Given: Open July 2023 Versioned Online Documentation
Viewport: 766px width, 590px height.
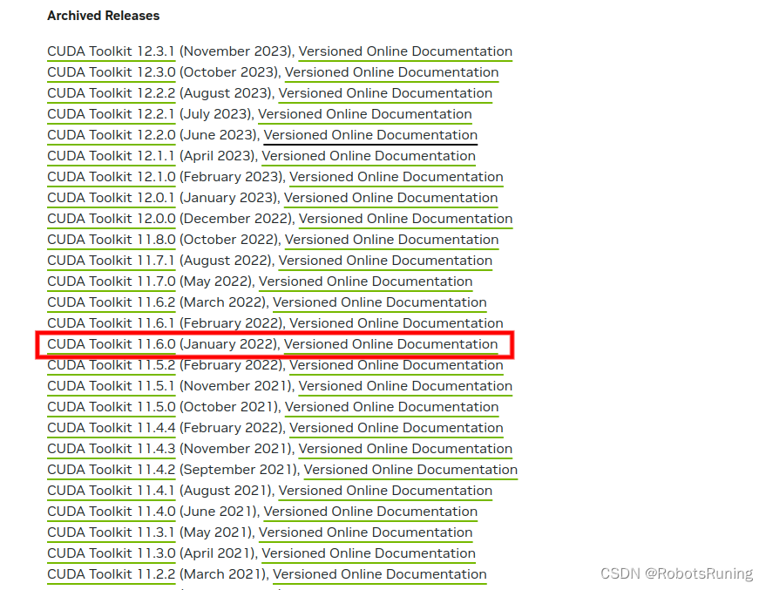Looking at the screenshot, I should pos(365,114).
